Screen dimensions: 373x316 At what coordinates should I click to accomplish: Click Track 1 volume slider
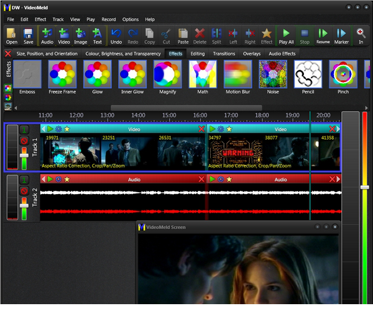pyautogui.click(x=24, y=156)
